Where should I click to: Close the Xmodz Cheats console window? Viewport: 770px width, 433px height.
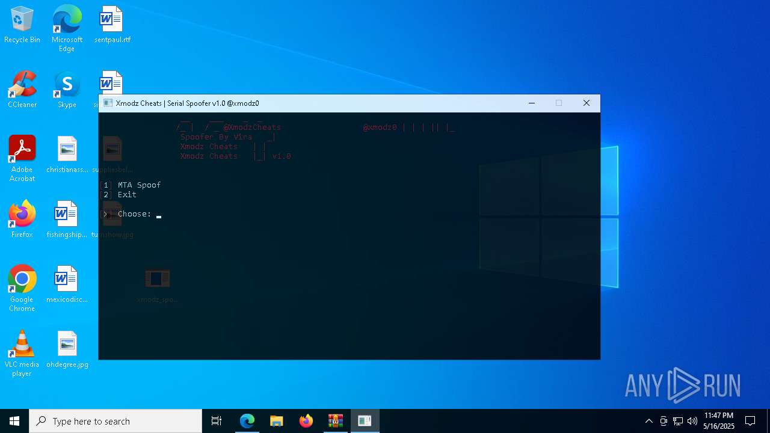(x=587, y=103)
